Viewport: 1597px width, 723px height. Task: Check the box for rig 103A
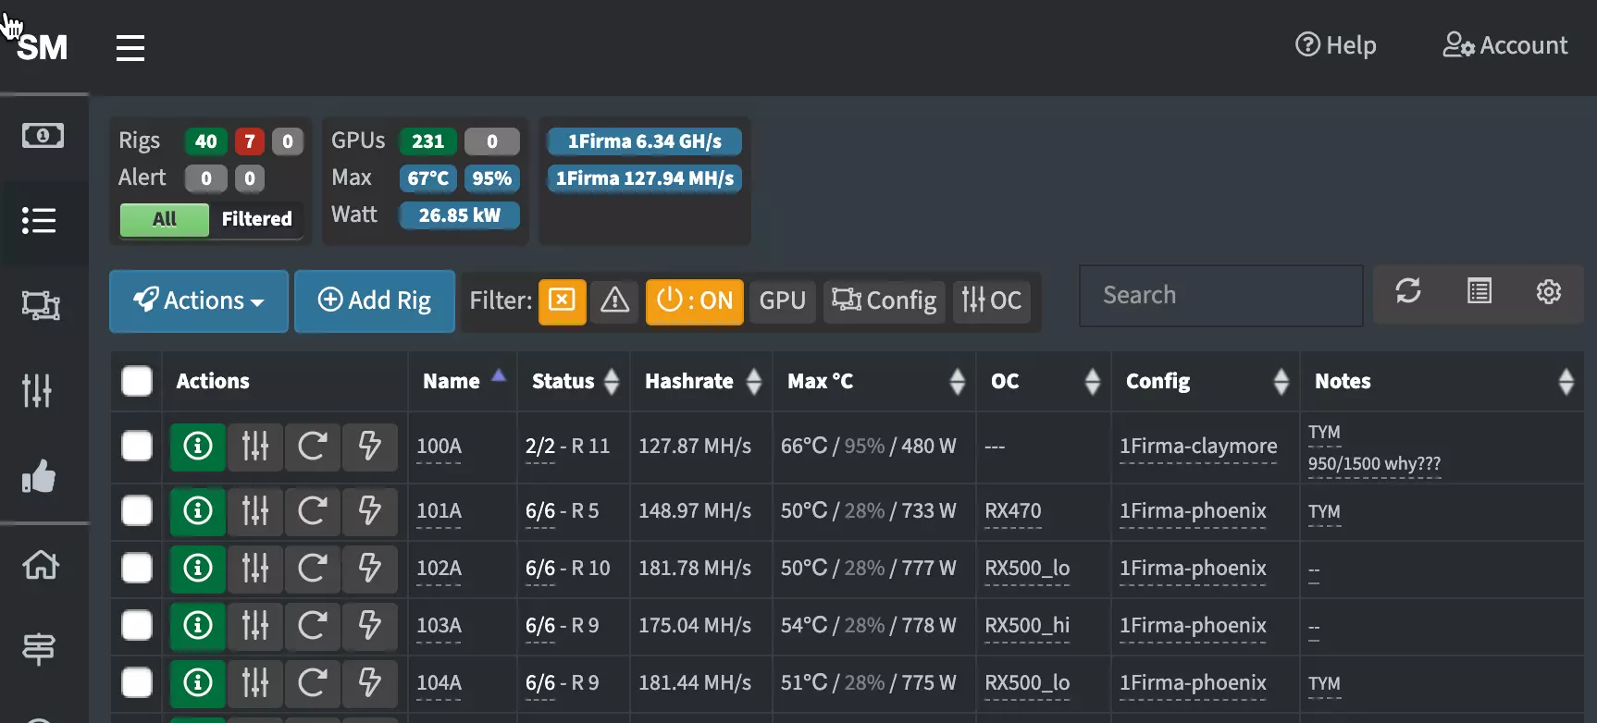point(137,625)
